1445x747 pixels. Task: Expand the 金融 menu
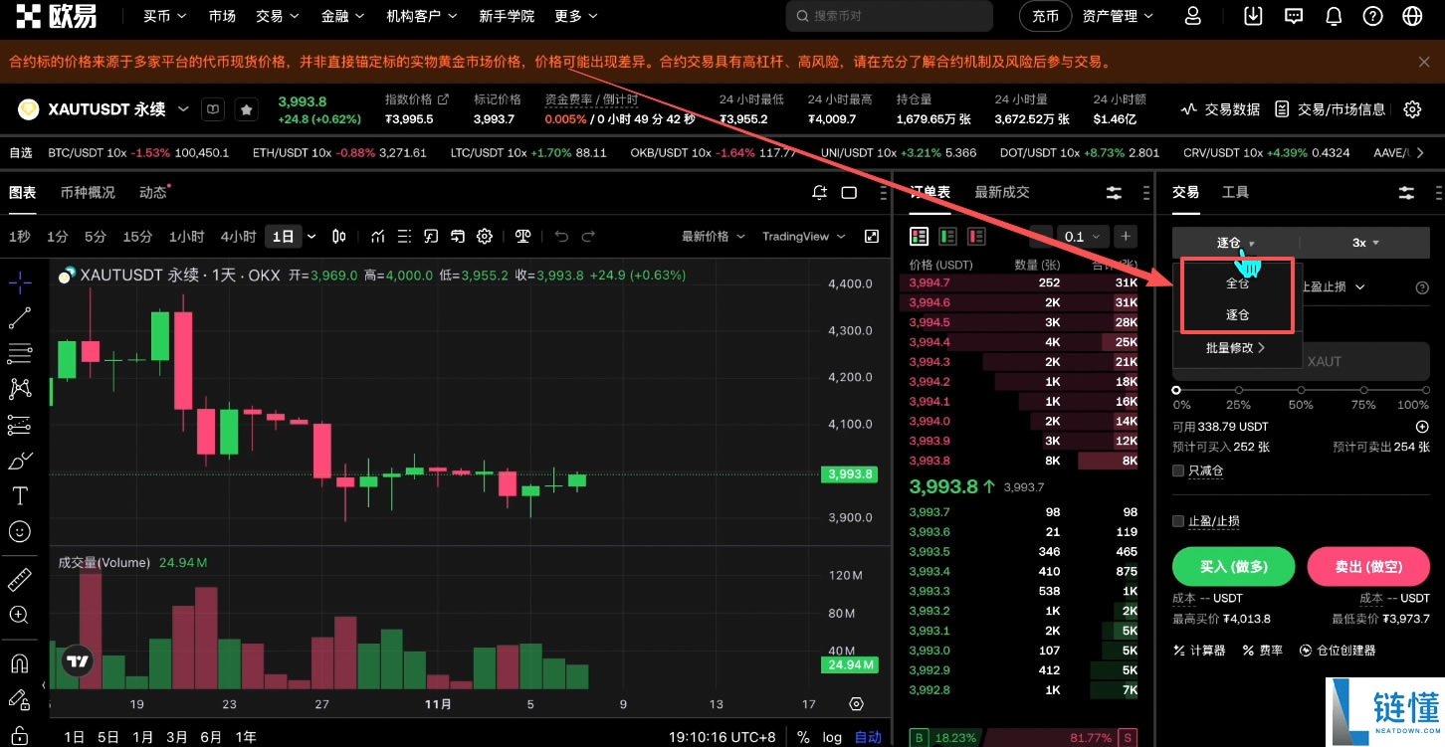[x=342, y=16]
